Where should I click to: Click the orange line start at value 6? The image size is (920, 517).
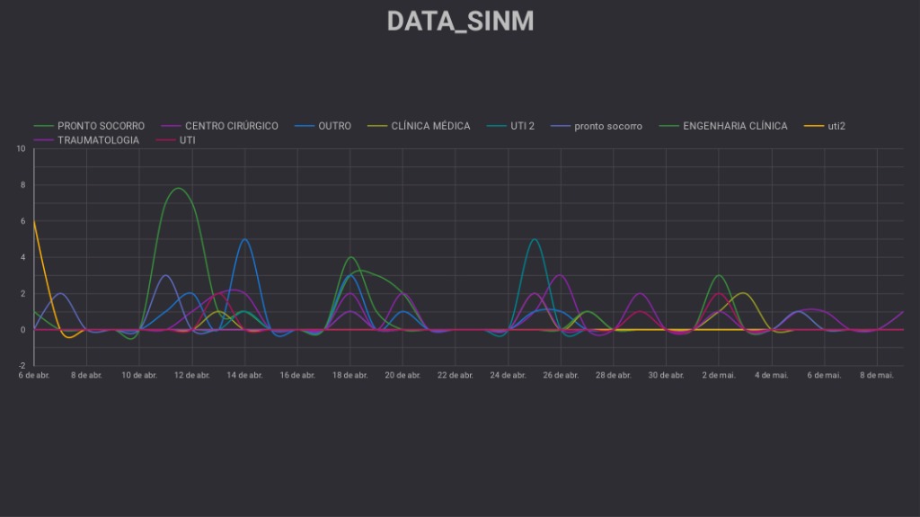click(34, 220)
